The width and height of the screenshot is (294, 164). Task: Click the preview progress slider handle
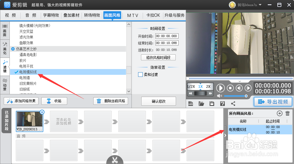pos(188,79)
